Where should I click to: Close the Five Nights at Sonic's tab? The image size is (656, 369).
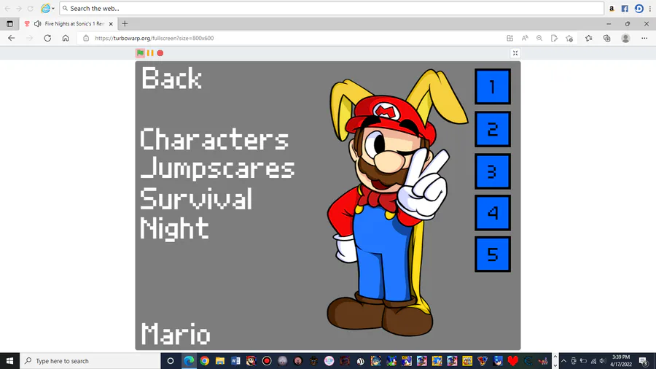tap(111, 24)
